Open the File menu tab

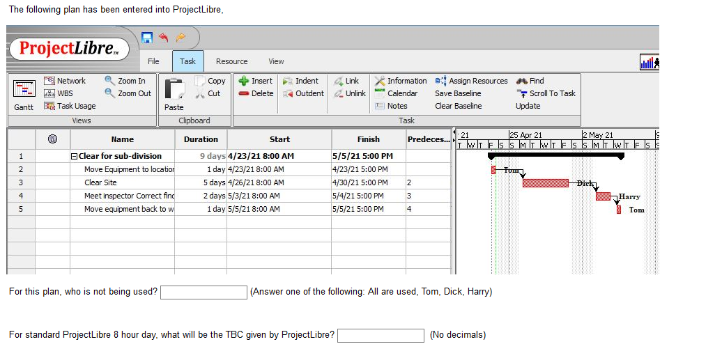[x=153, y=61]
